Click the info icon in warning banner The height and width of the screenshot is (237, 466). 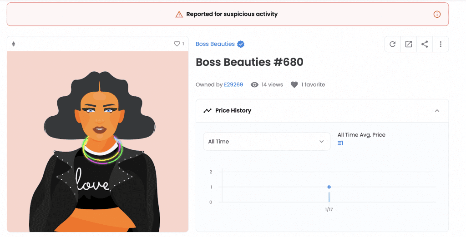[437, 14]
